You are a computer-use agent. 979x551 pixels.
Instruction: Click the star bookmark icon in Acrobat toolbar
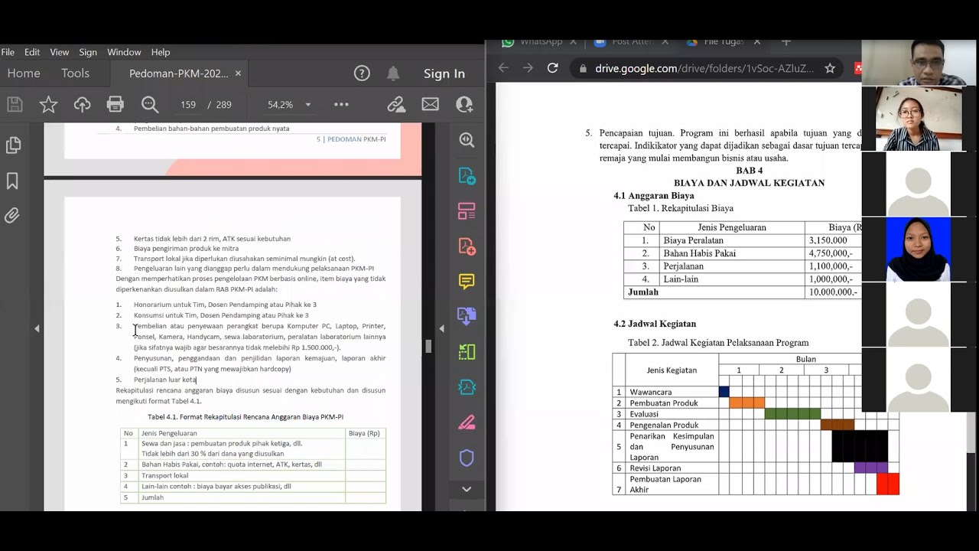point(48,104)
